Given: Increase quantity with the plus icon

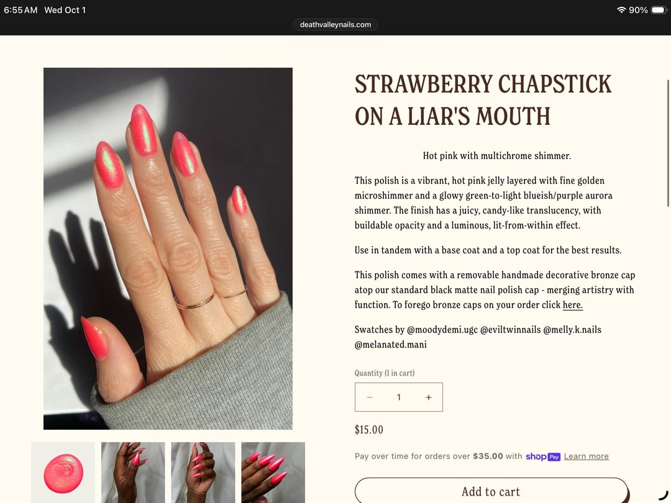Looking at the screenshot, I should pyautogui.click(x=428, y=397).
